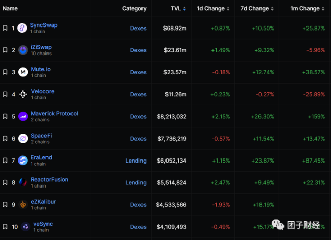The width and height of the screenshot is (331, 240).
Task: Click the EraLend logo icon
Action: [23, 161]
